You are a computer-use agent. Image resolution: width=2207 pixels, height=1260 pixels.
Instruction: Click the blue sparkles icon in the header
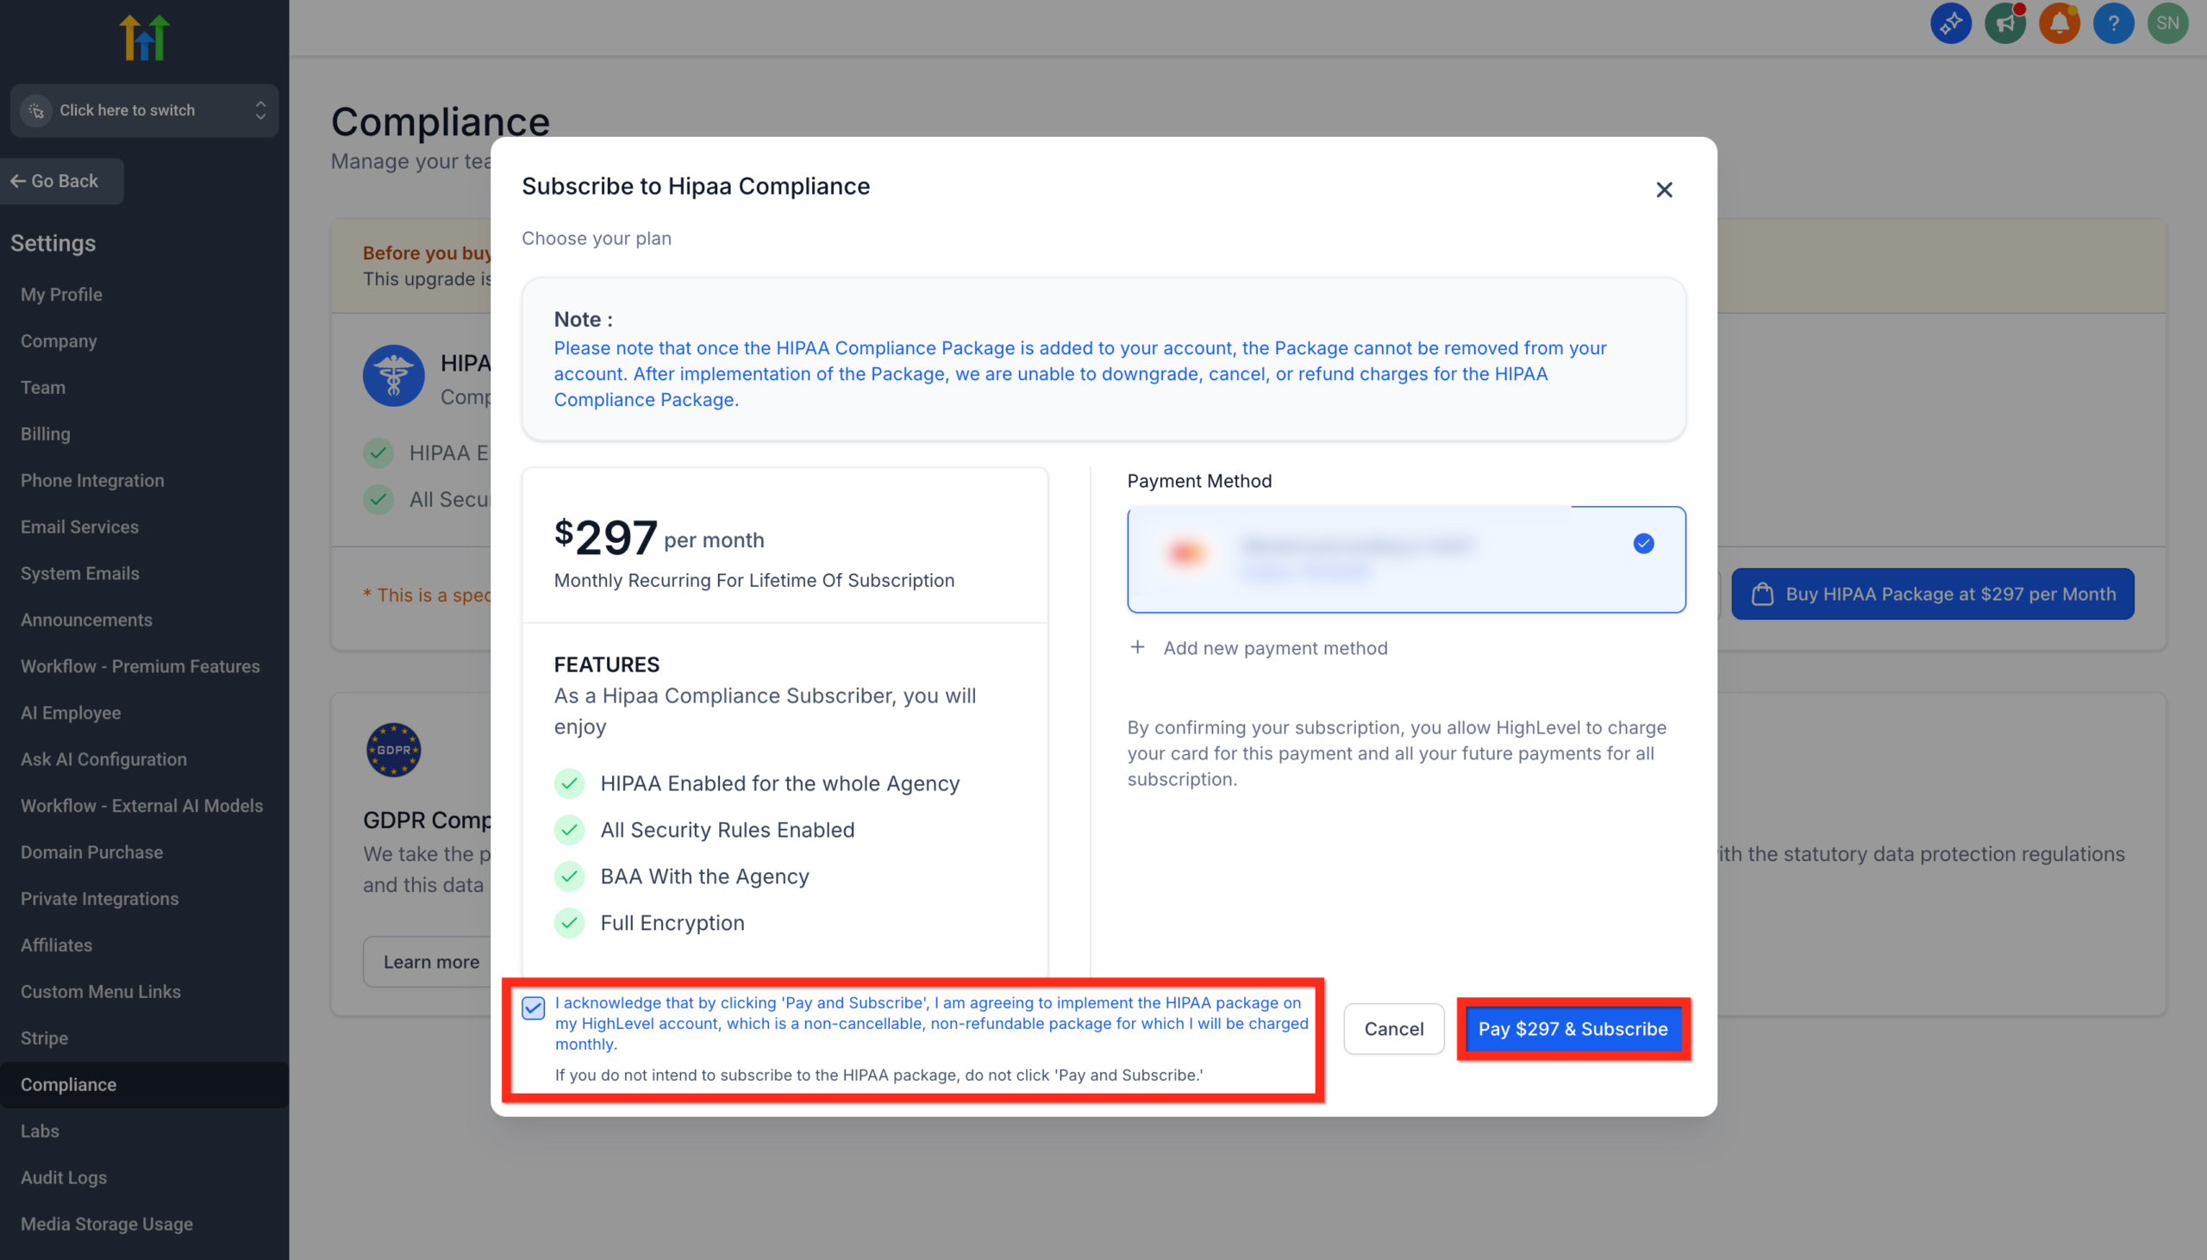(x=1951, y=23)
